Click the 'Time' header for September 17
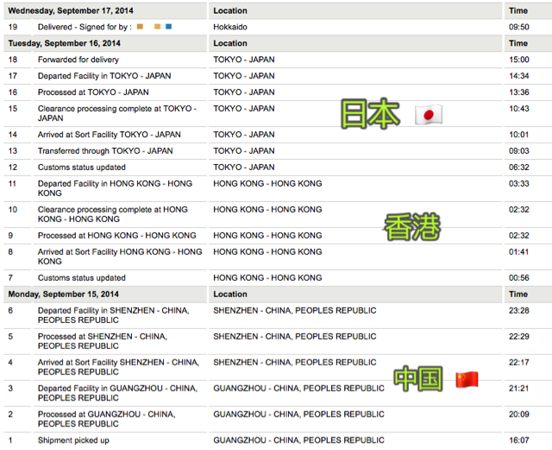Viewport: 552px width, 450px height. (518, 10)
